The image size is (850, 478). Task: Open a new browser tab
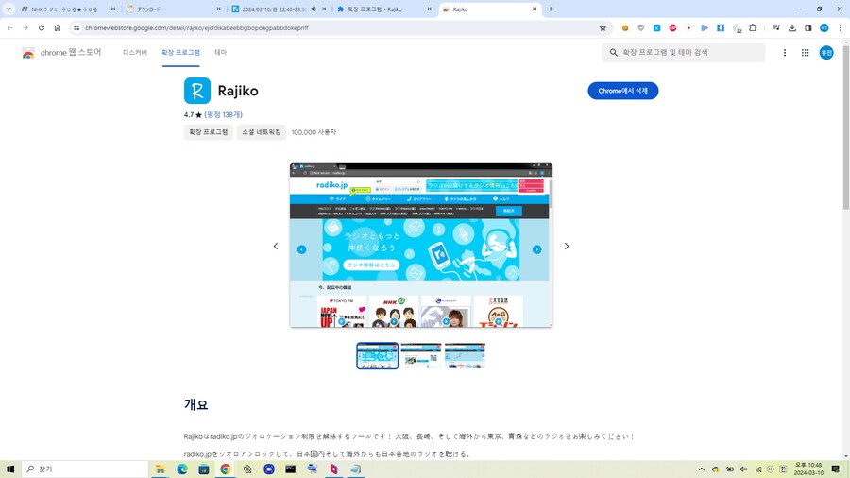551,9
